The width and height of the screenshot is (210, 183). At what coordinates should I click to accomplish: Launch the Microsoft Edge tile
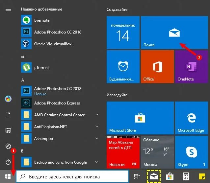[x=192, y=118]
